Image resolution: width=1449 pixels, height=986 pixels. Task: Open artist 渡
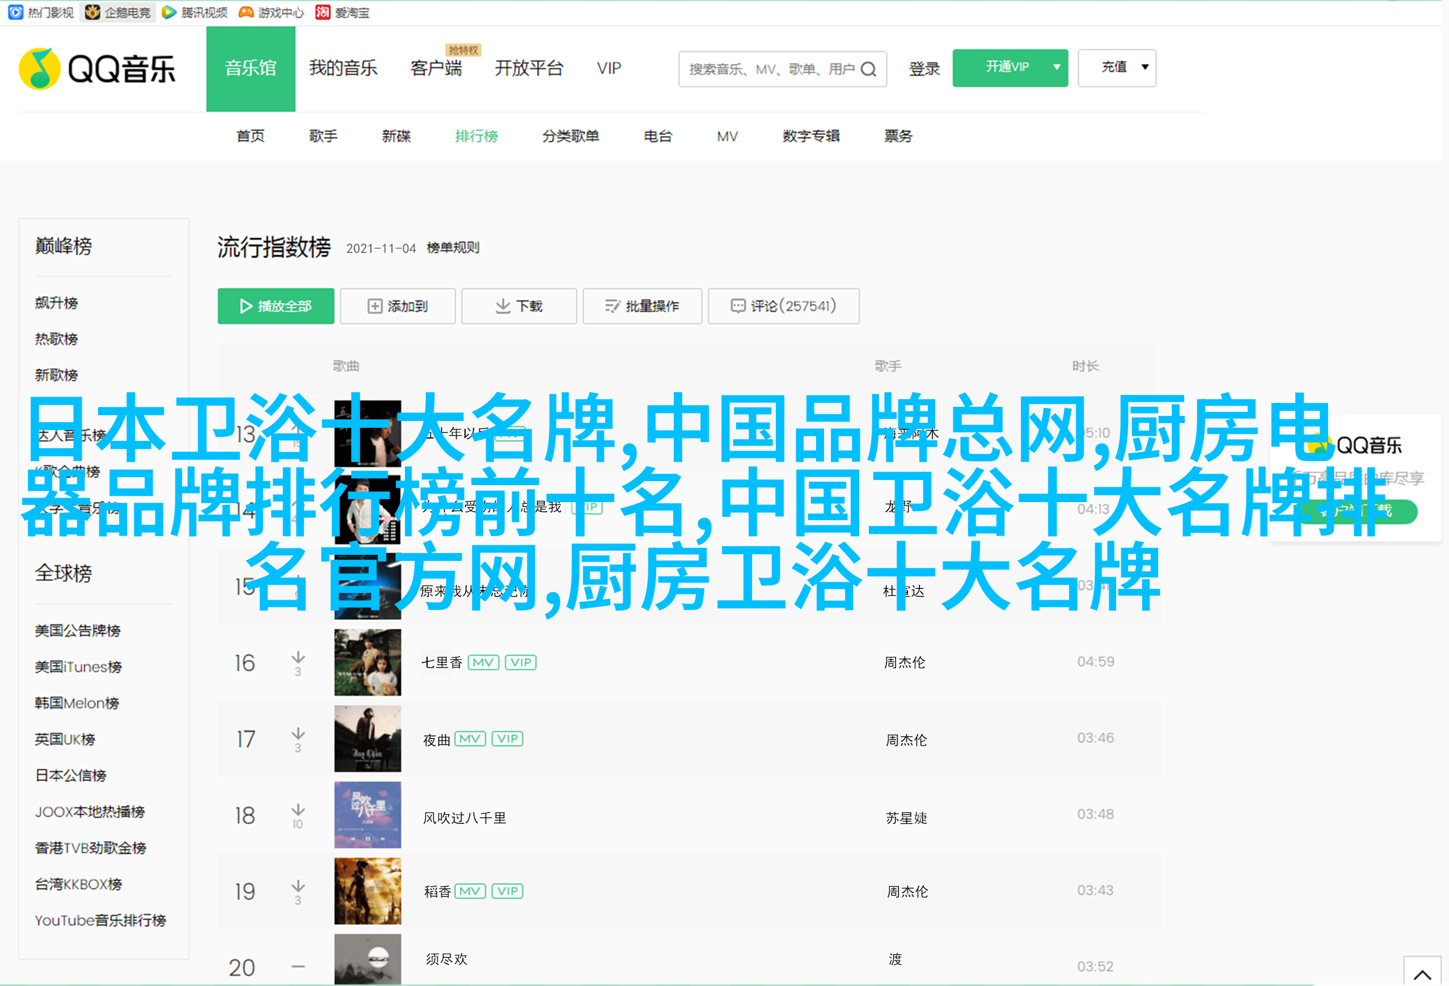895,960
